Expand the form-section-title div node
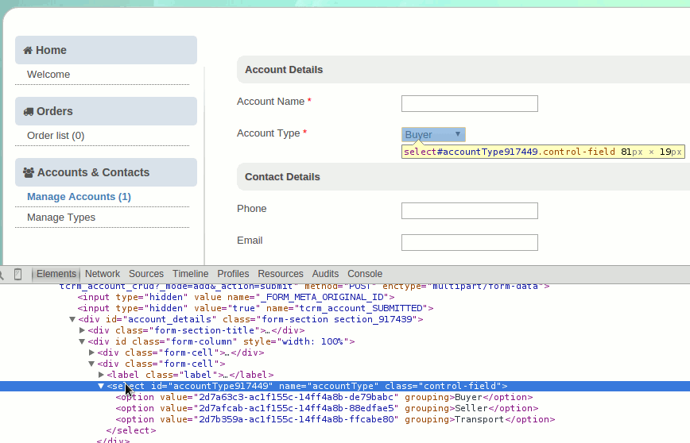690x443 pixels. tap(82, 330)
